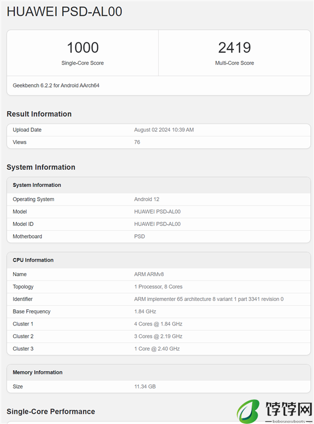This screenshot has width=314, height=424.
Task: Select the 11.34 GB memory size value
Action: [x=145, y=387]
